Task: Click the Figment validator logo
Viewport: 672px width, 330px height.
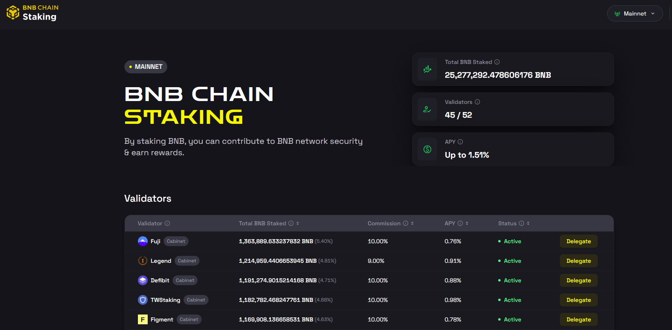Action: click(x=142, y=319)
